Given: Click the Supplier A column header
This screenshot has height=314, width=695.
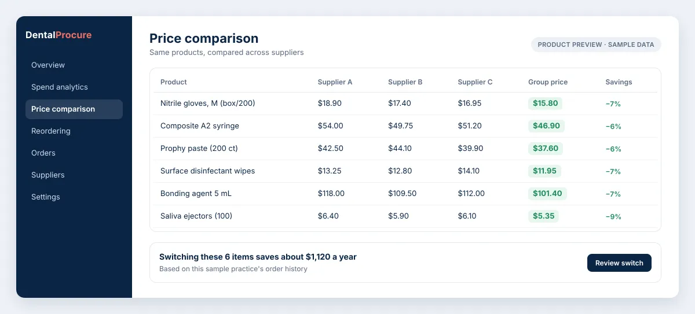Looking at the screenshot, I should coord(335,82).
